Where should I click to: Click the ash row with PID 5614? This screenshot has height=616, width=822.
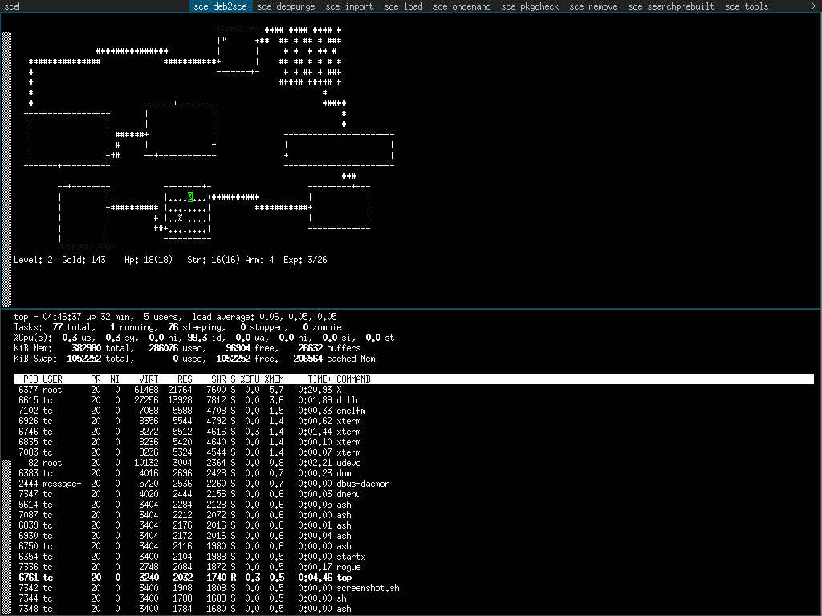pyautogui.click(x=414, y=505)
